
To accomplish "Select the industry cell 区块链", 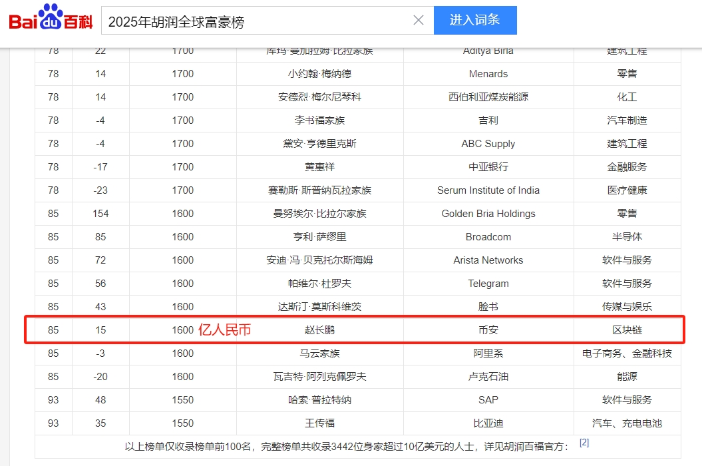I will [x=627, y=330].
